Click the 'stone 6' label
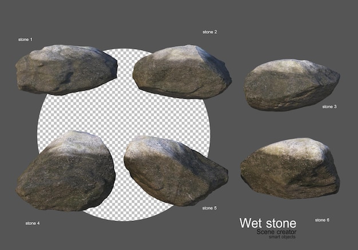The height and width of the screenshot is (250, 358). click(x=322, y=220)
